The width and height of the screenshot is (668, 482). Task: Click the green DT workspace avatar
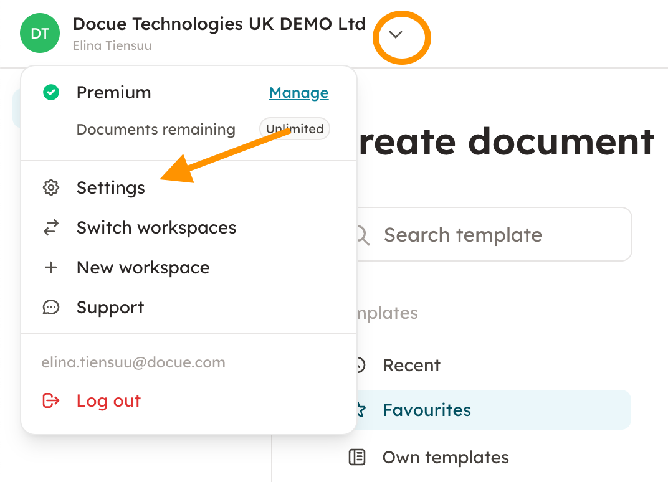point(40,33)
